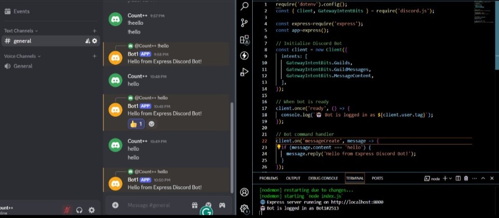
Task: Maximize the panel with the up chevron
Action: point(483,178)
